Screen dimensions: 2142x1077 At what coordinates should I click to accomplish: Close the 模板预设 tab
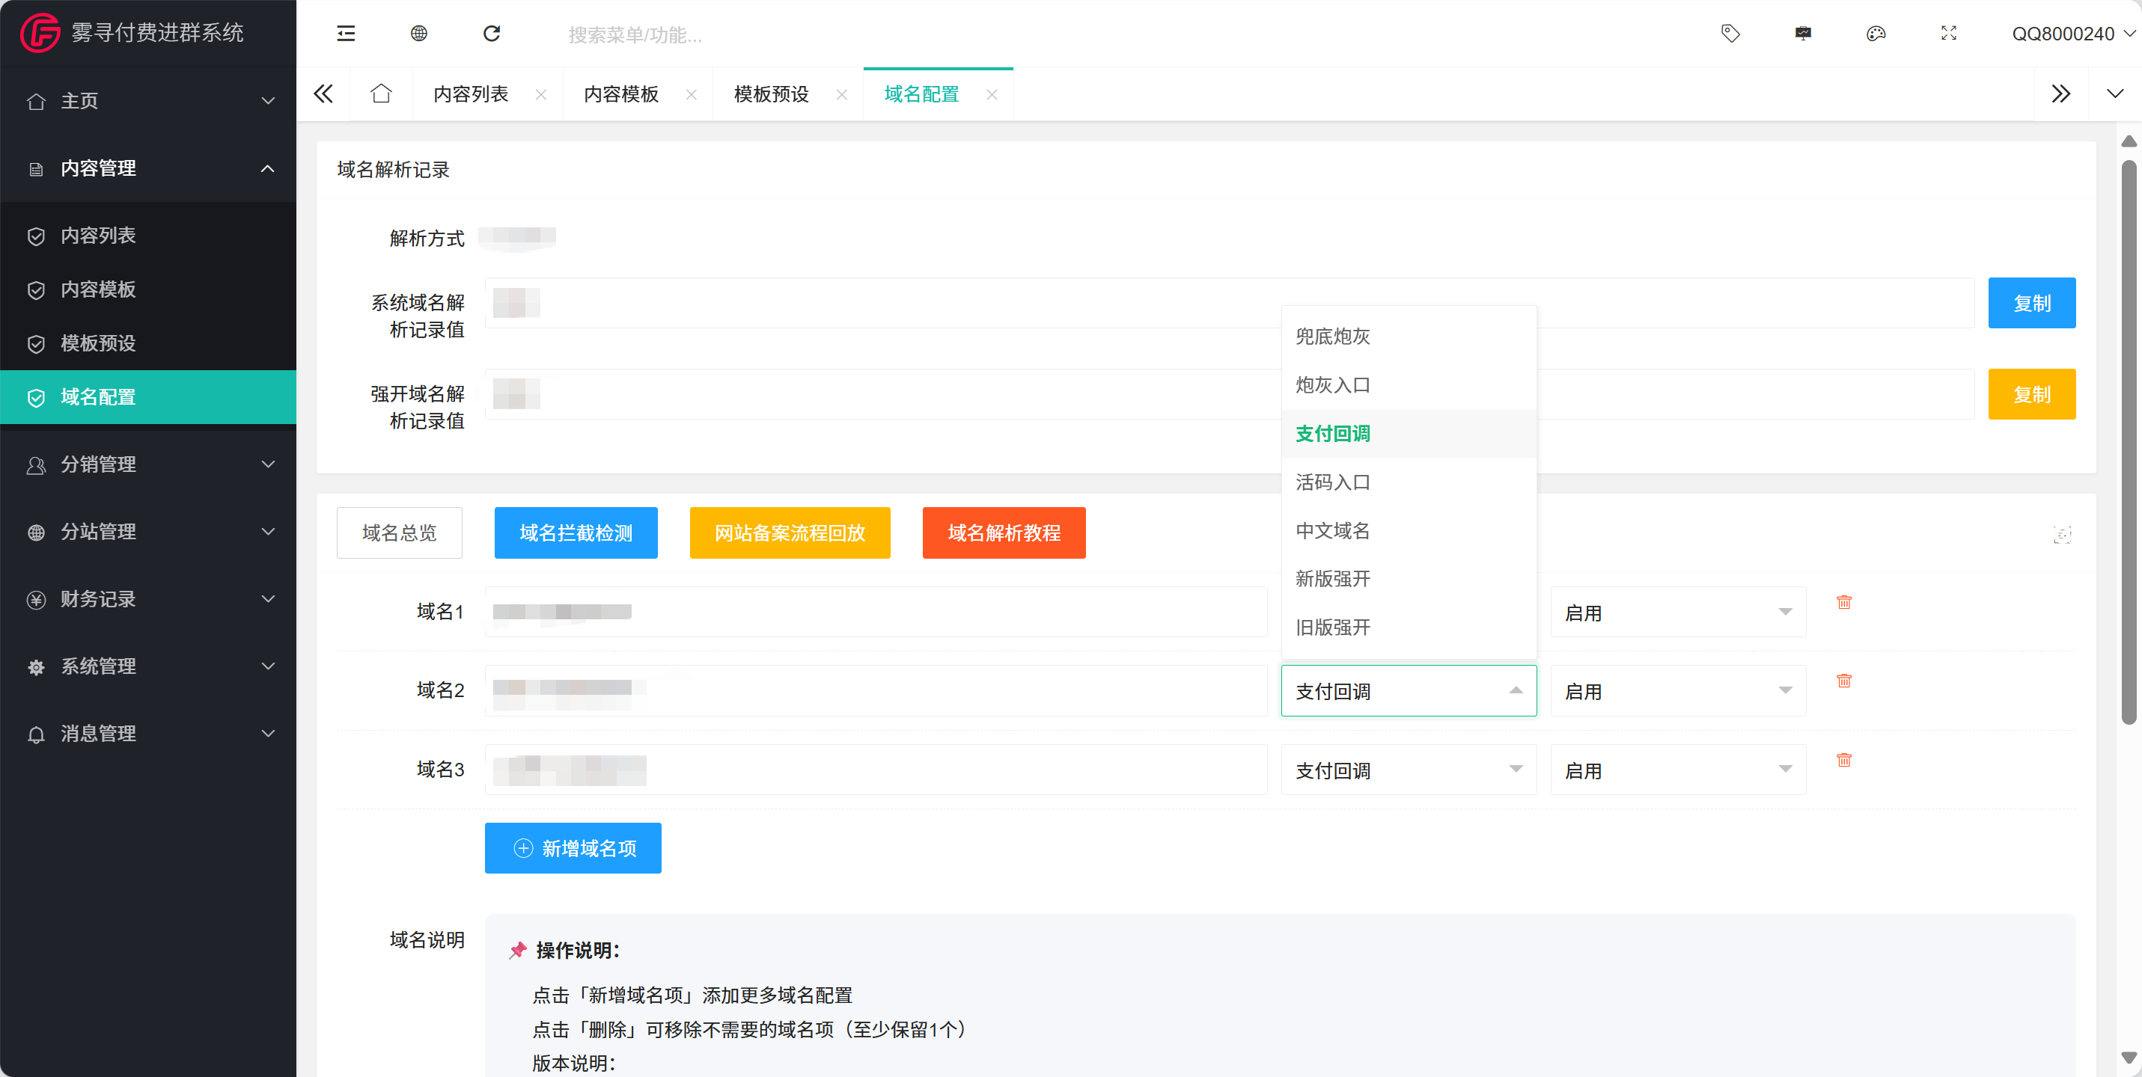[x=841, y=95]
